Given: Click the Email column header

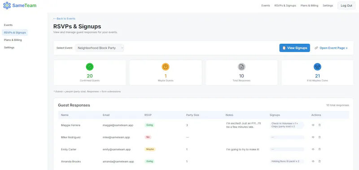Looking at the screenshot, I should [x=106, y=115].
